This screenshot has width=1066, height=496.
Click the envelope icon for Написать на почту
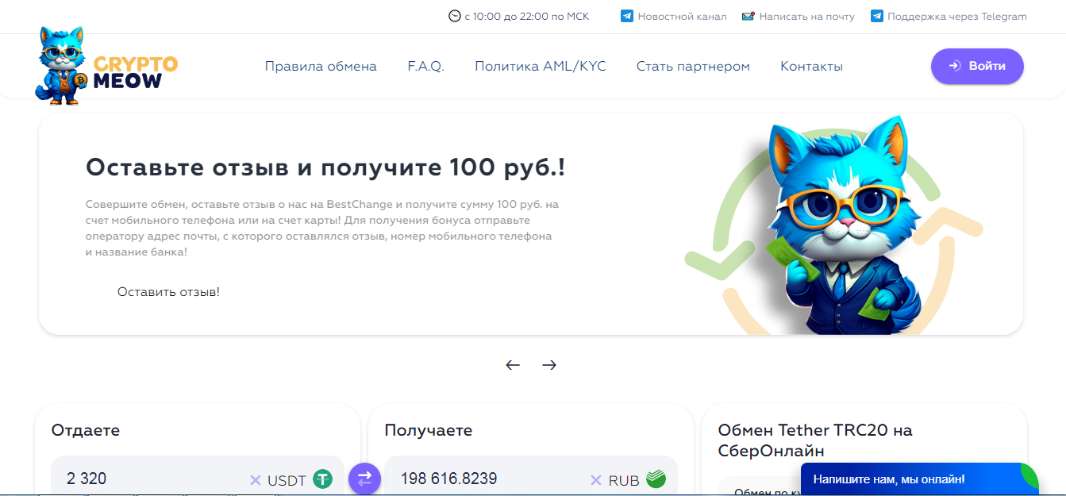(x=748, y=16)
